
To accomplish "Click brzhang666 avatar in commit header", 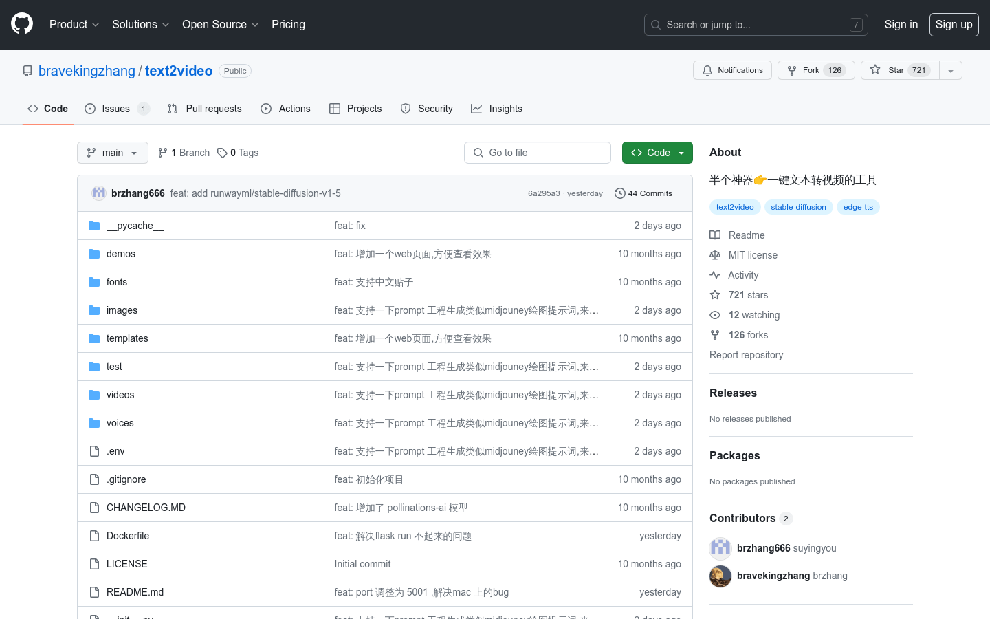I will [x=99, y=193].
